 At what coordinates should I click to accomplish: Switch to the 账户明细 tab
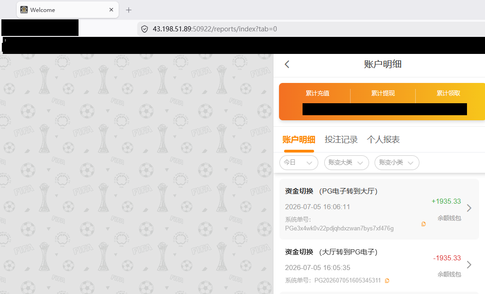tap(299, 140)
